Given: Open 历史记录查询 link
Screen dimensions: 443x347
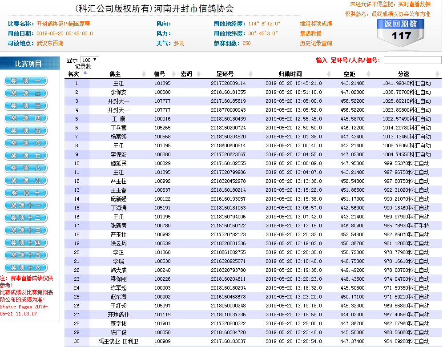Looking at the screenshot, I should point(316,43).
